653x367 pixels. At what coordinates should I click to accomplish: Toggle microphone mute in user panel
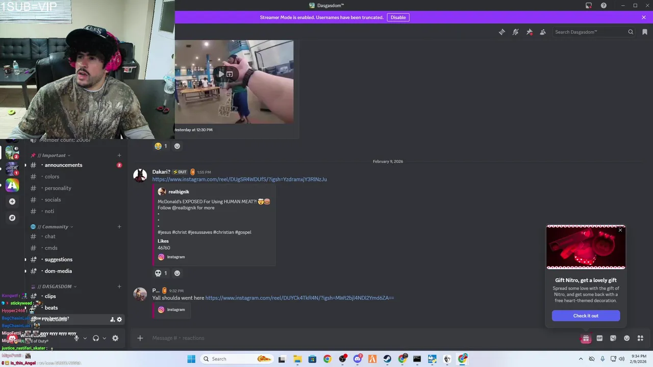[77, 338]
